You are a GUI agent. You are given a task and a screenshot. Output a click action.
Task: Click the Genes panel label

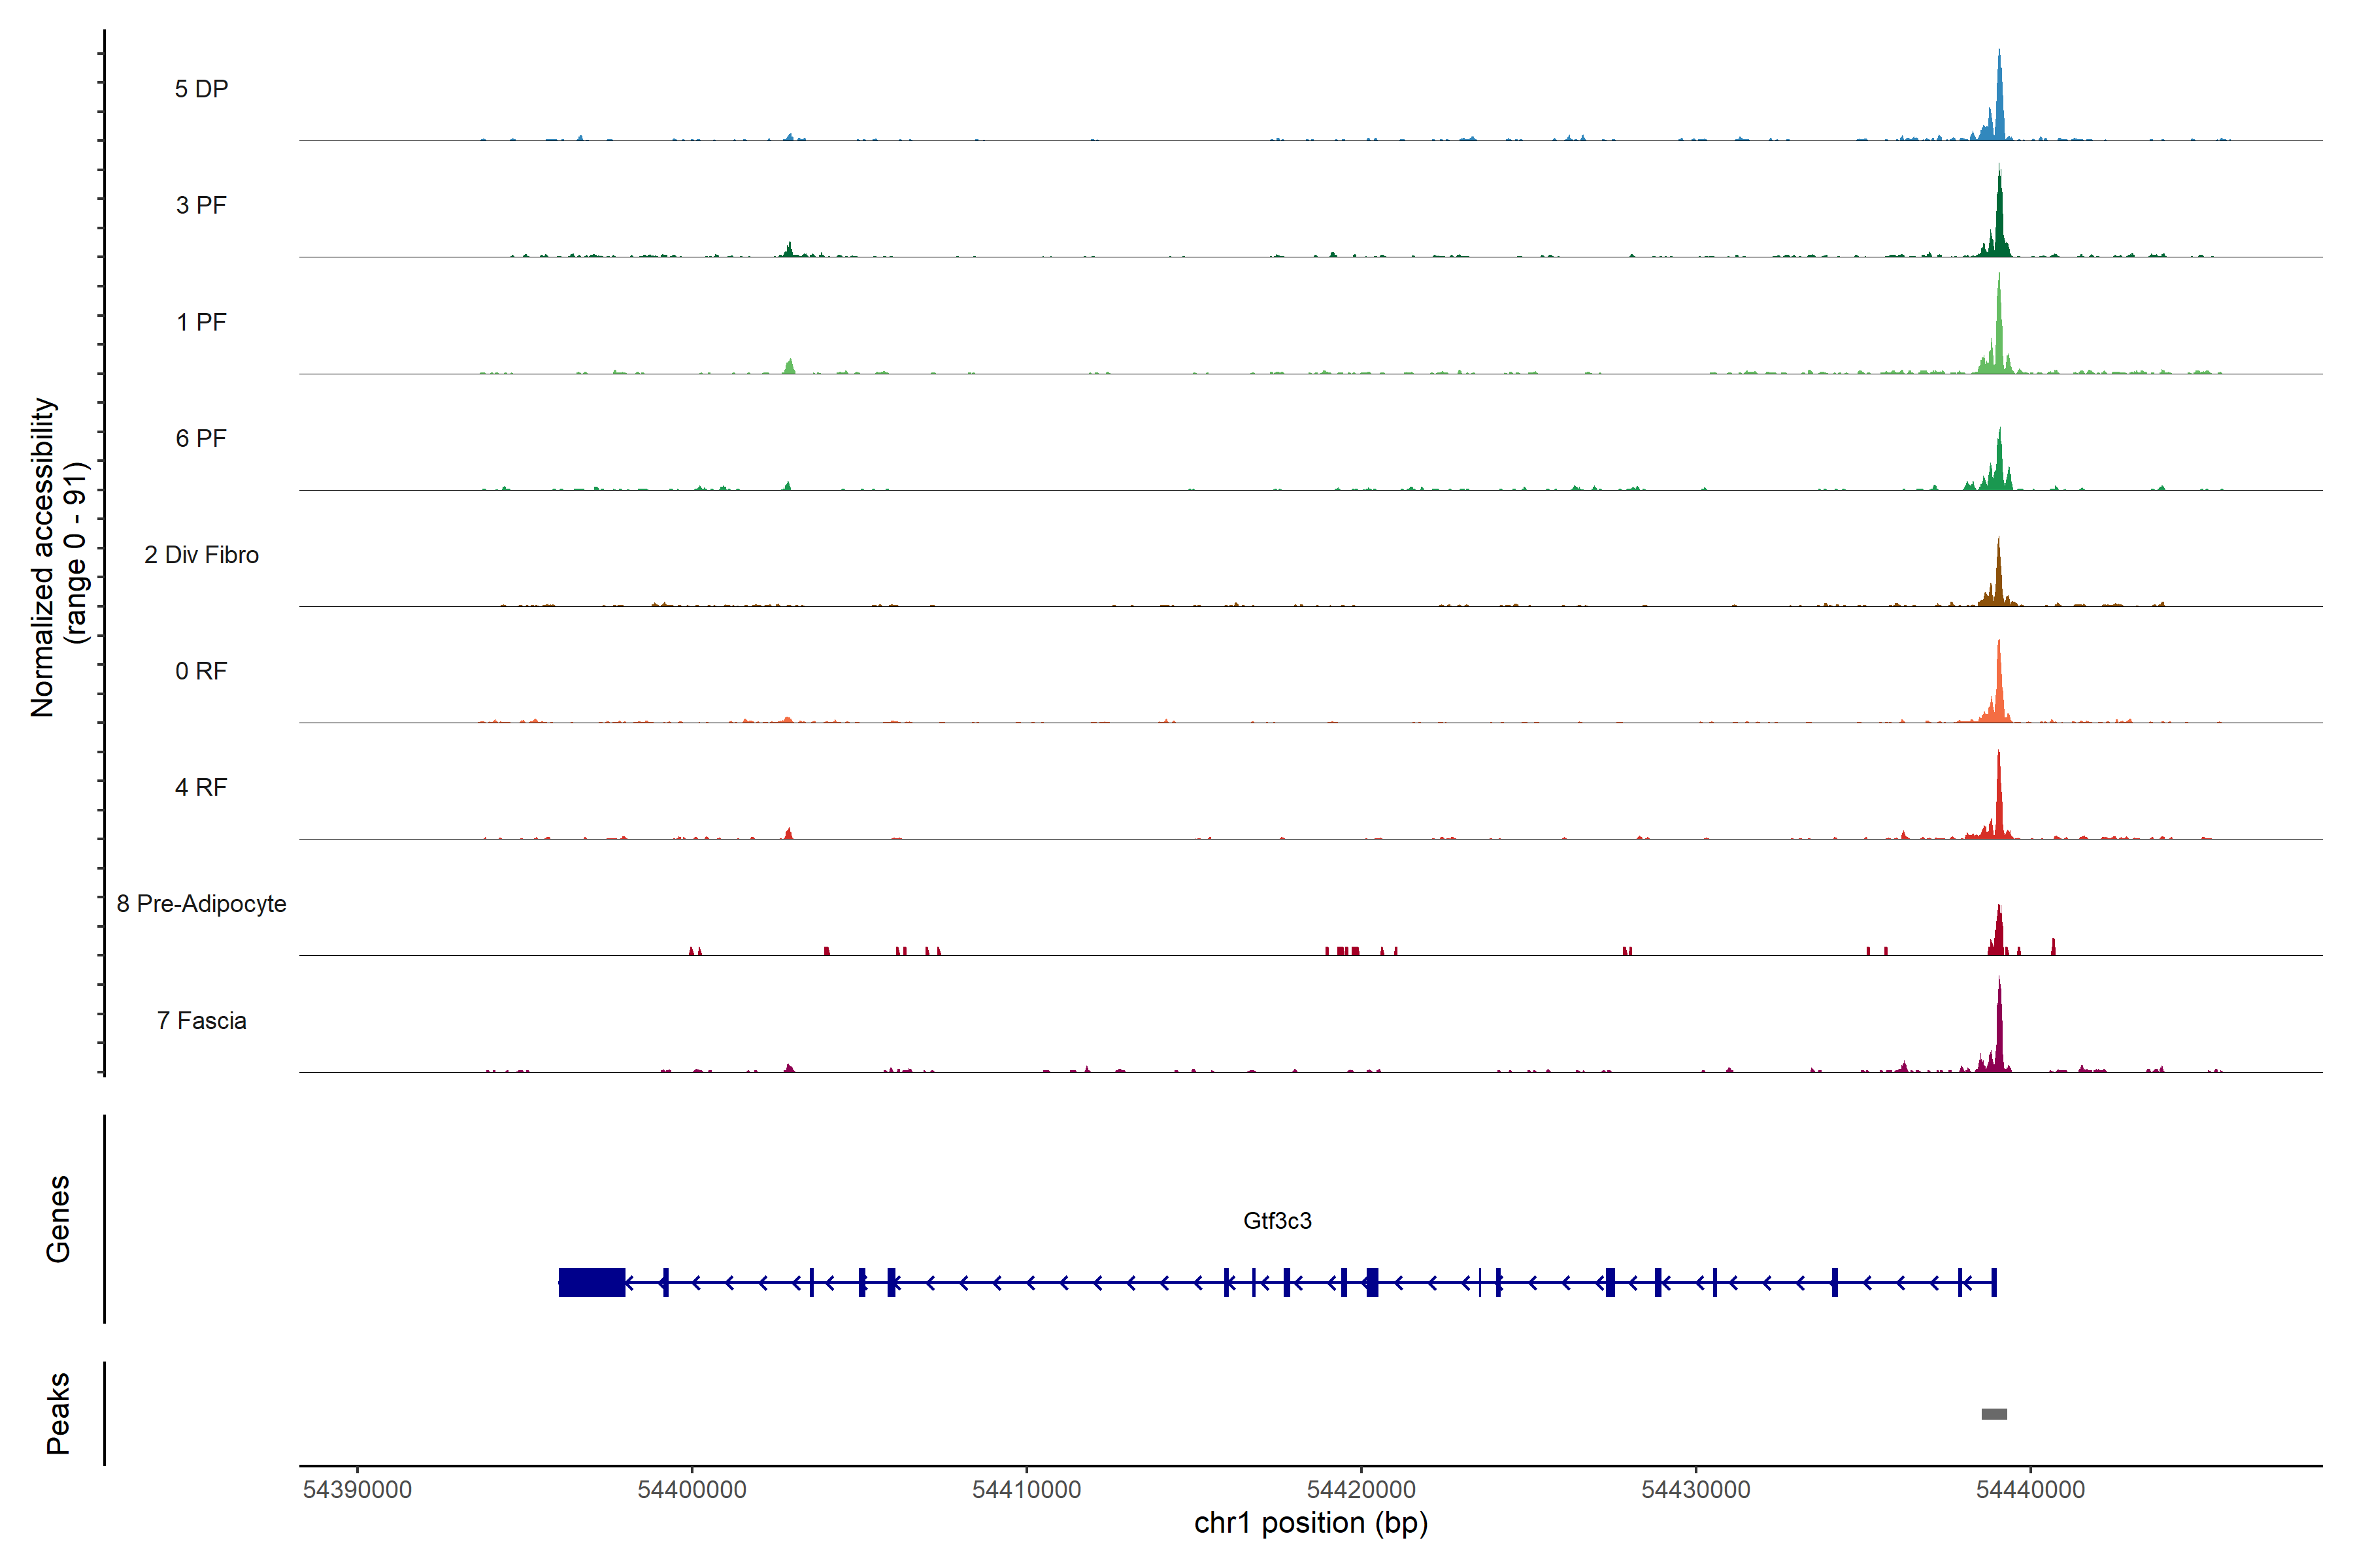point(58,1219)
